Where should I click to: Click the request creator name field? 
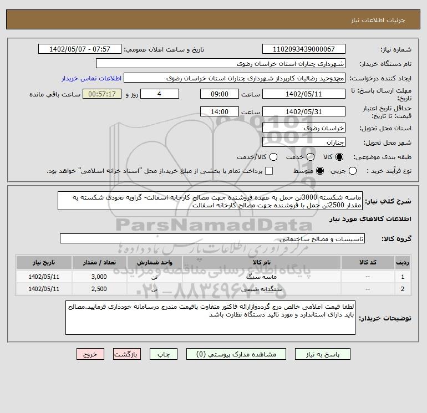[235, 78]
